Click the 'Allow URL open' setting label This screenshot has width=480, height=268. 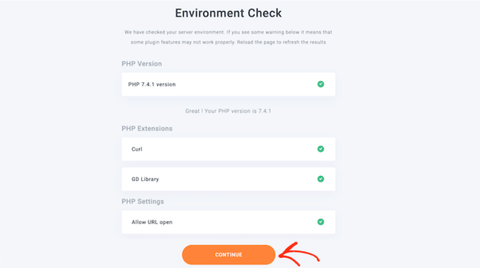[x=152, y=222]
